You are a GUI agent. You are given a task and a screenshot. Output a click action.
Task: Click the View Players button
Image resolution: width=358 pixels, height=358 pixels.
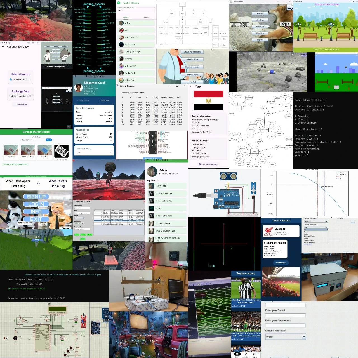coord(281,263)
